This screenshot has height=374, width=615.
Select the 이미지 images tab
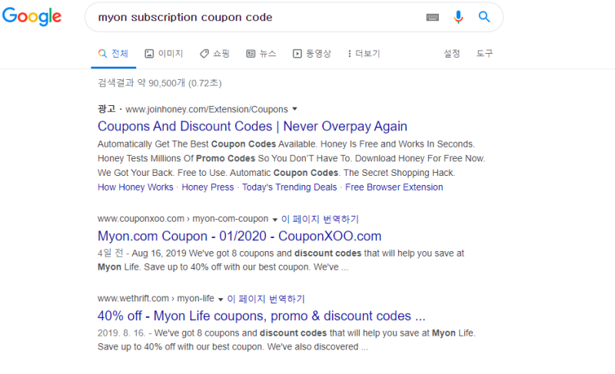[x=163, y=54]
